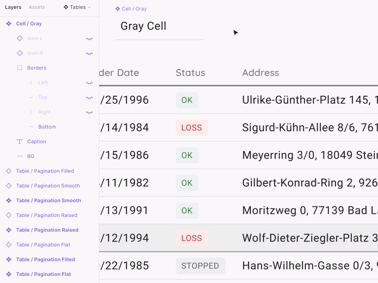The image size is (378, 283).
Task: Click the instance icon next to Table / Pagination Raised
Action: pyautogui.click(x=8, y=215)
